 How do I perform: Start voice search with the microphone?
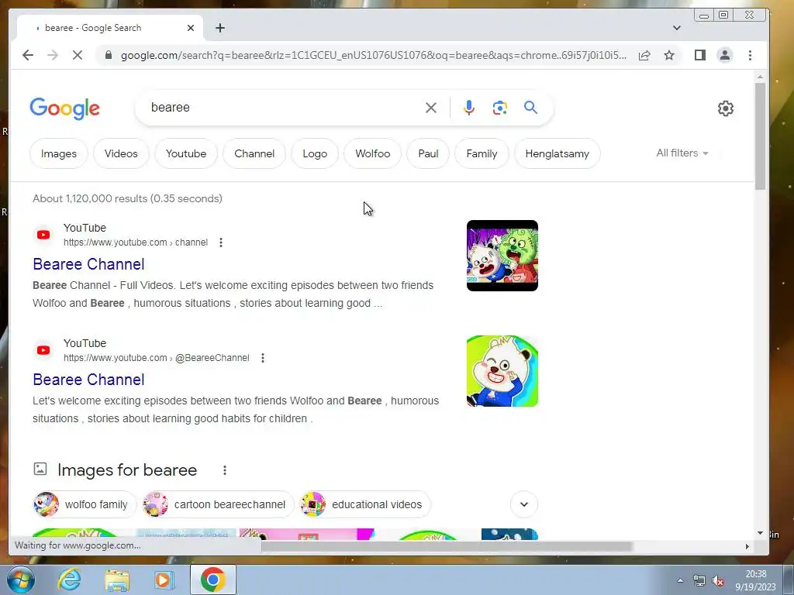pyautogui.click(x=469, y=107)
